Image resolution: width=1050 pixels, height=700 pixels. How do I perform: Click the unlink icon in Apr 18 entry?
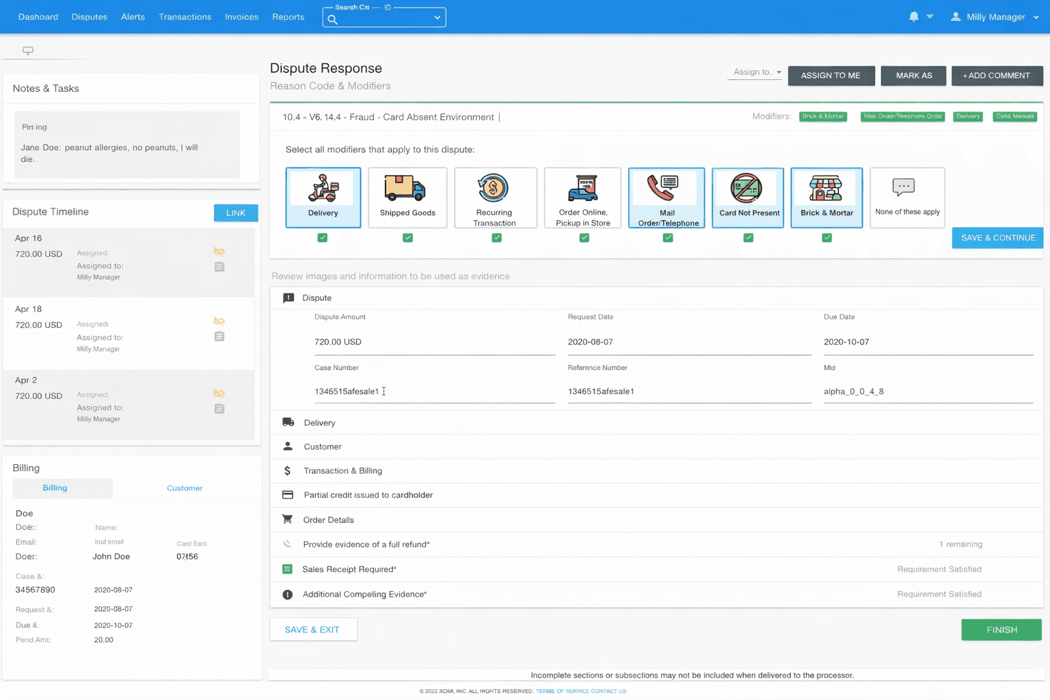point(219,321)
